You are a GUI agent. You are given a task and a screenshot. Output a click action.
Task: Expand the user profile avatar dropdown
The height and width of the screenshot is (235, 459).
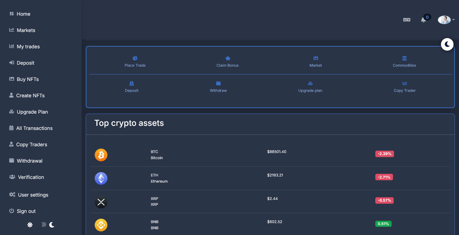coord(446,20)
